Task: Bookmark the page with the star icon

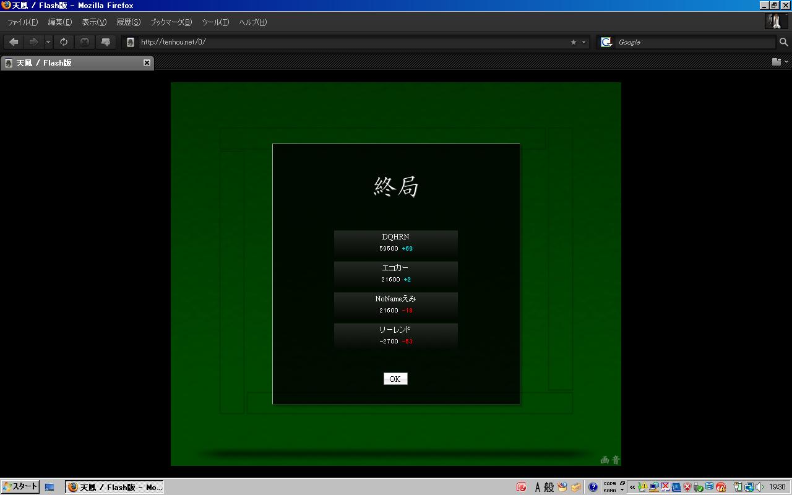Action: click(x=574, y=42)
